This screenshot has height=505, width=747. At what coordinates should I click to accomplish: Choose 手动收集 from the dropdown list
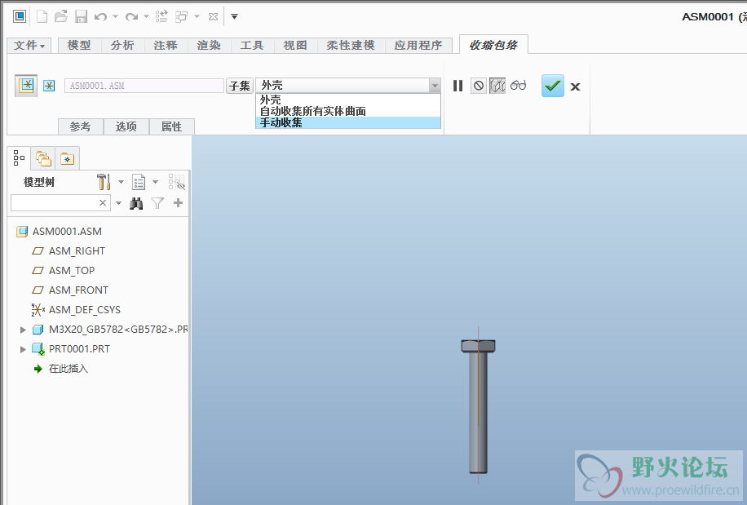point(348,122)
